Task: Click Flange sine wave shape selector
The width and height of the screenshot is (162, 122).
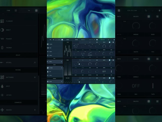Action: (x=90, y=46)
